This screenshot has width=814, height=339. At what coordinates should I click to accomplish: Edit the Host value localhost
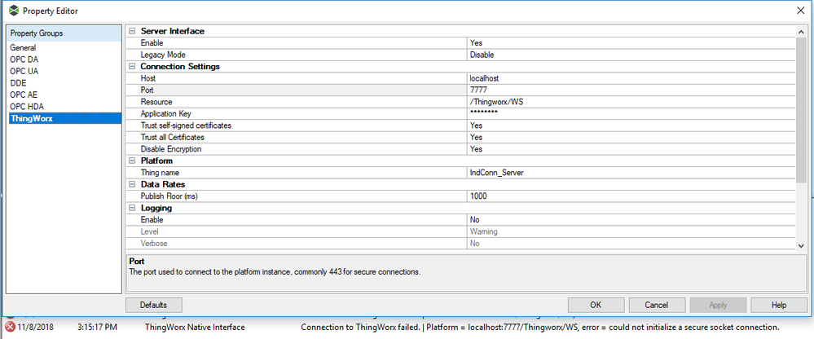click(631, 78)
